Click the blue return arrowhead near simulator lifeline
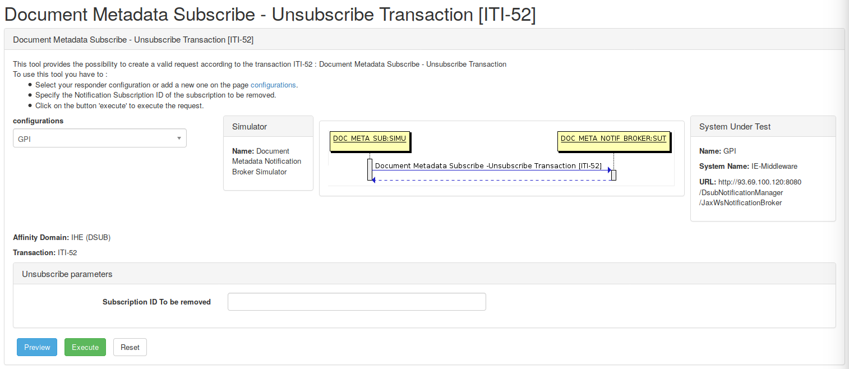Screen dimensions: 849x369 coord(373,180)
